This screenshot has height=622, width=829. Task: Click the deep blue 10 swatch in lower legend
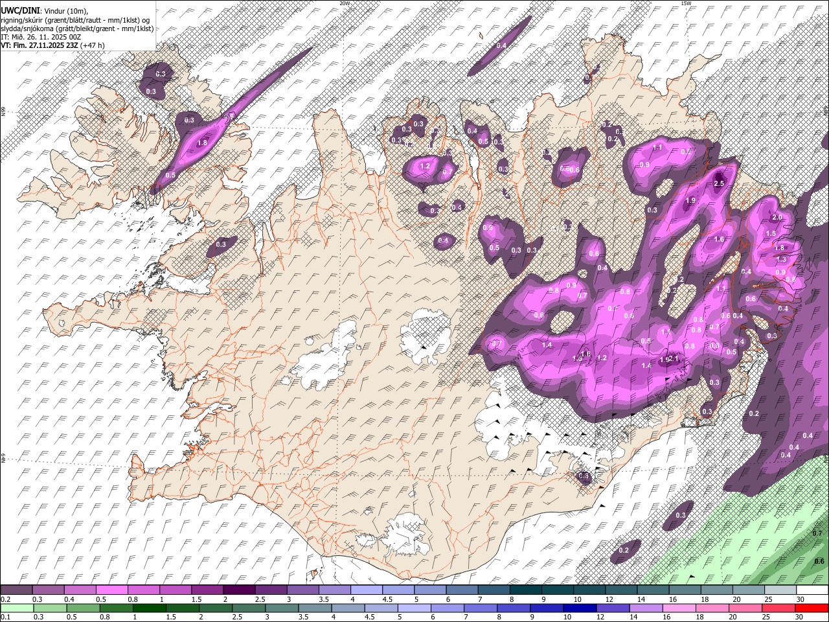point(580,608)
